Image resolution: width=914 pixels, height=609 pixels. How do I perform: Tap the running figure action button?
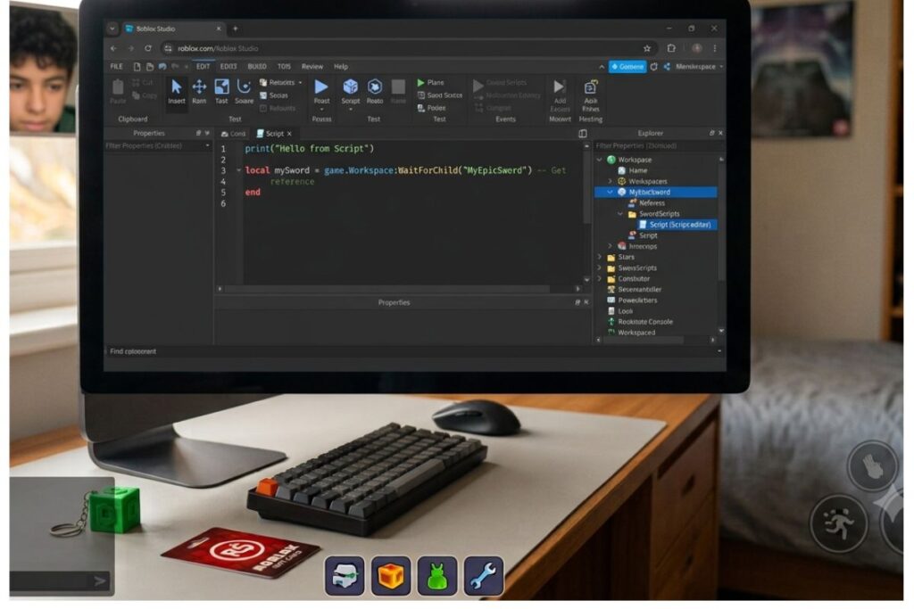click(x=838, y=523)
